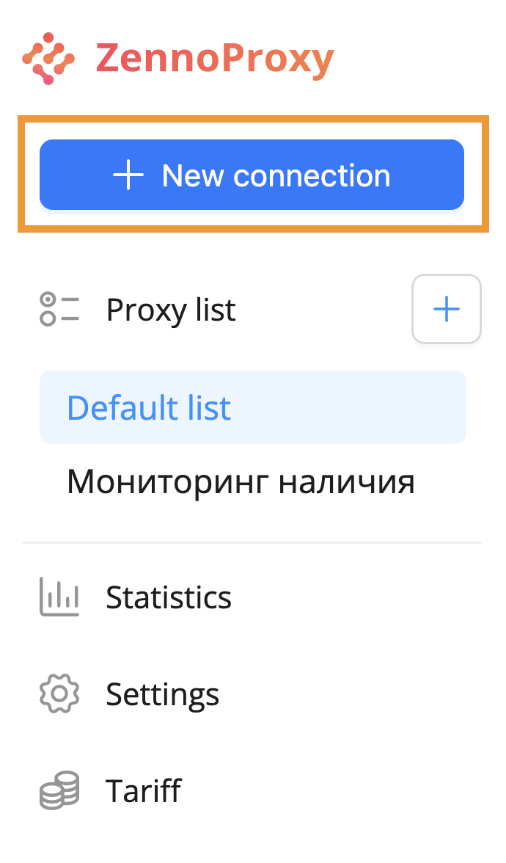The image size is (506, 863).
Task: Click the Tariff coins icon
Action: [59, 791]
